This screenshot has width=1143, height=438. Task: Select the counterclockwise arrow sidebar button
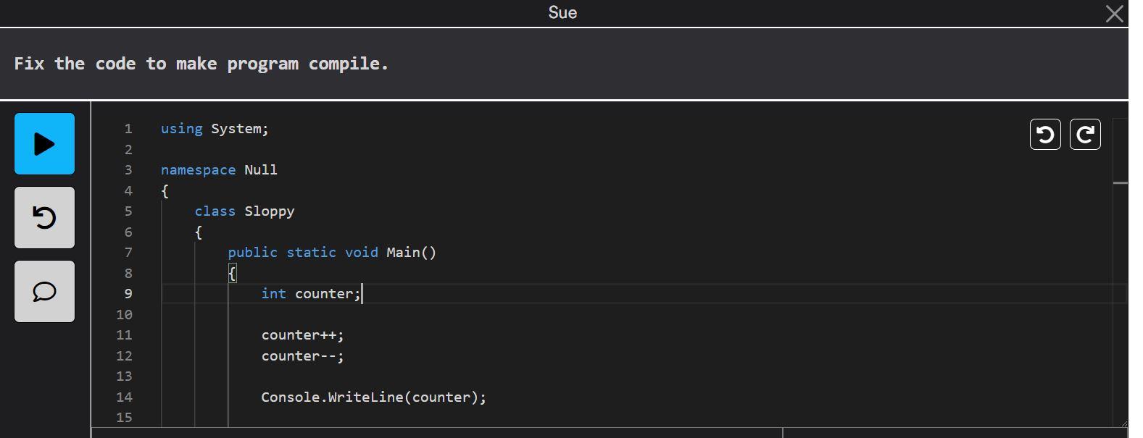[x=44, y=217]
